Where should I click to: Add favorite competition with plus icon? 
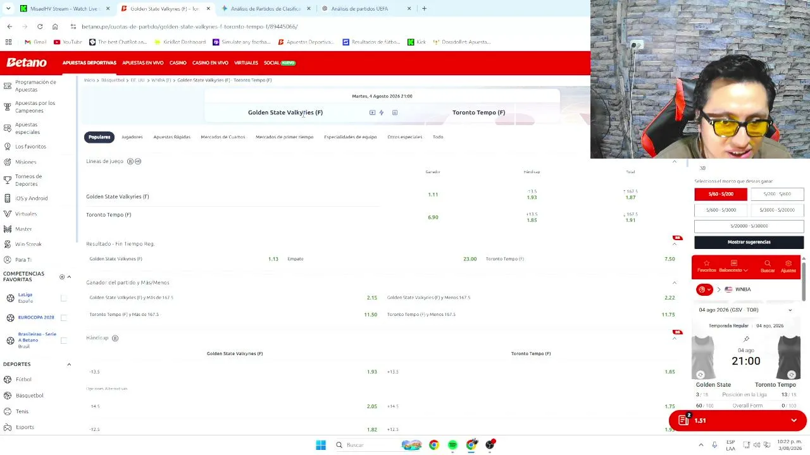(x=62, y=277)
